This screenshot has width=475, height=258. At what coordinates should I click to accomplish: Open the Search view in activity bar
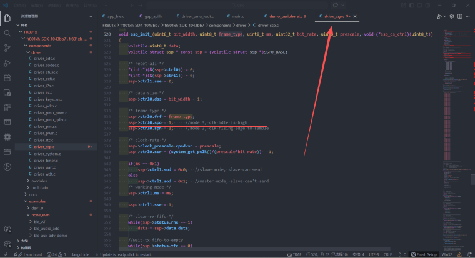(7, 32)
